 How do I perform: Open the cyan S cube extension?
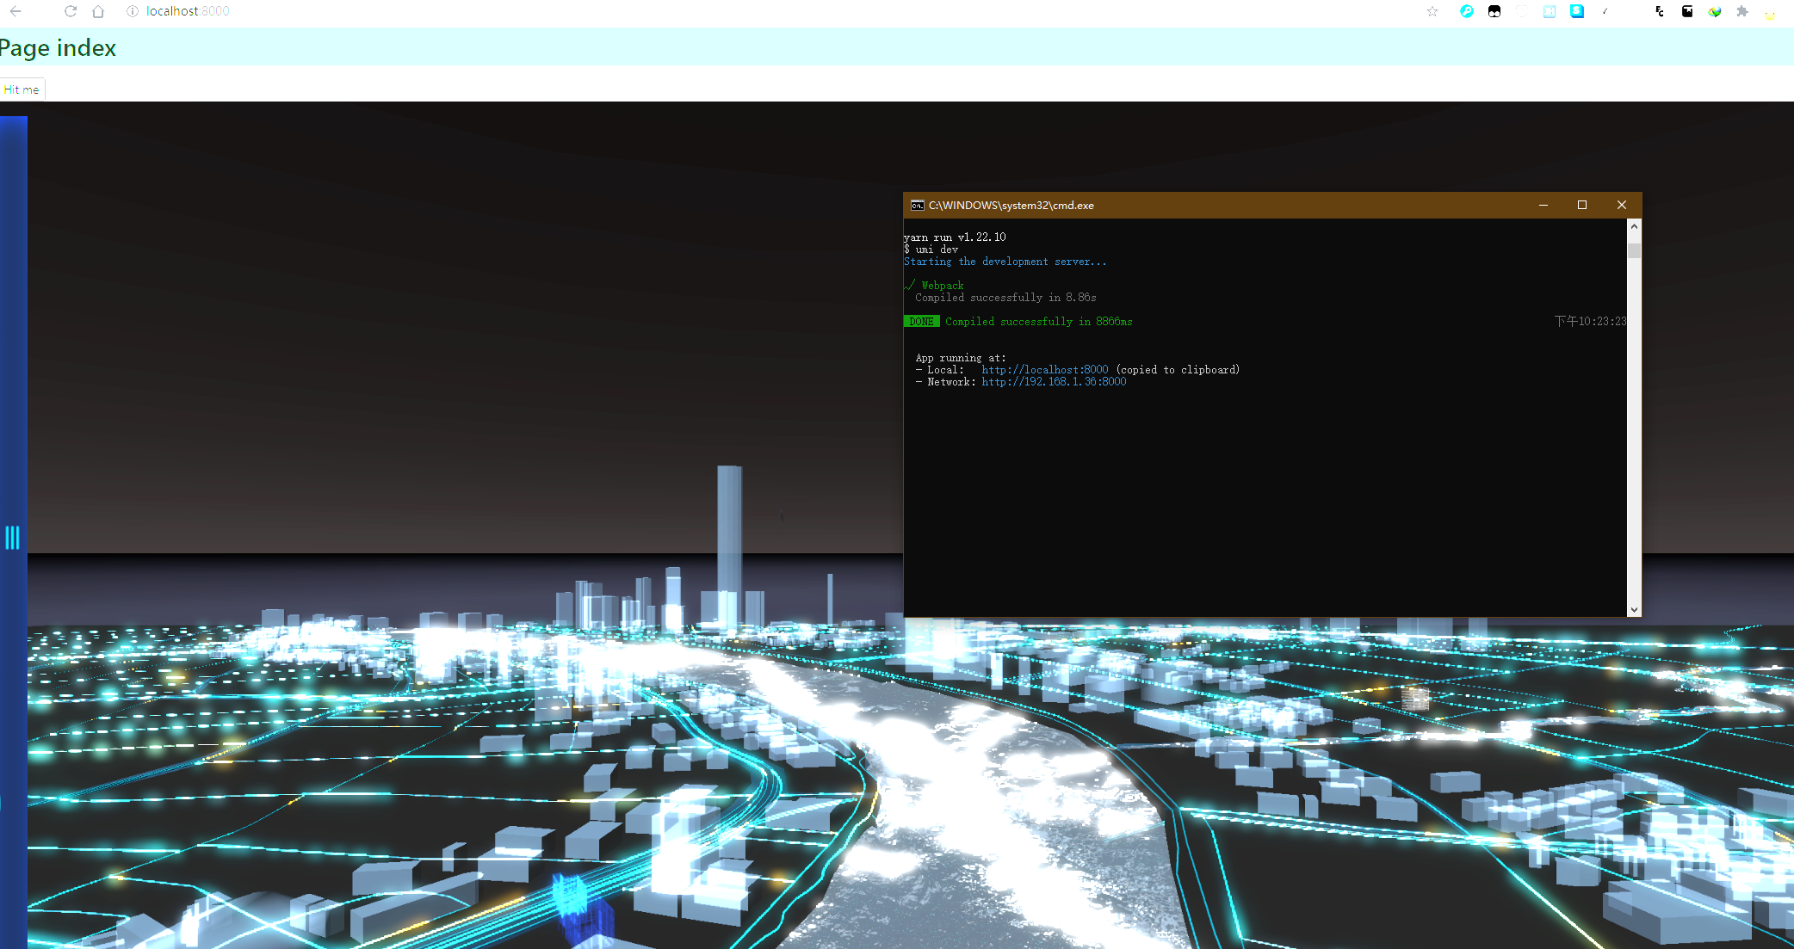point(1577,11)
